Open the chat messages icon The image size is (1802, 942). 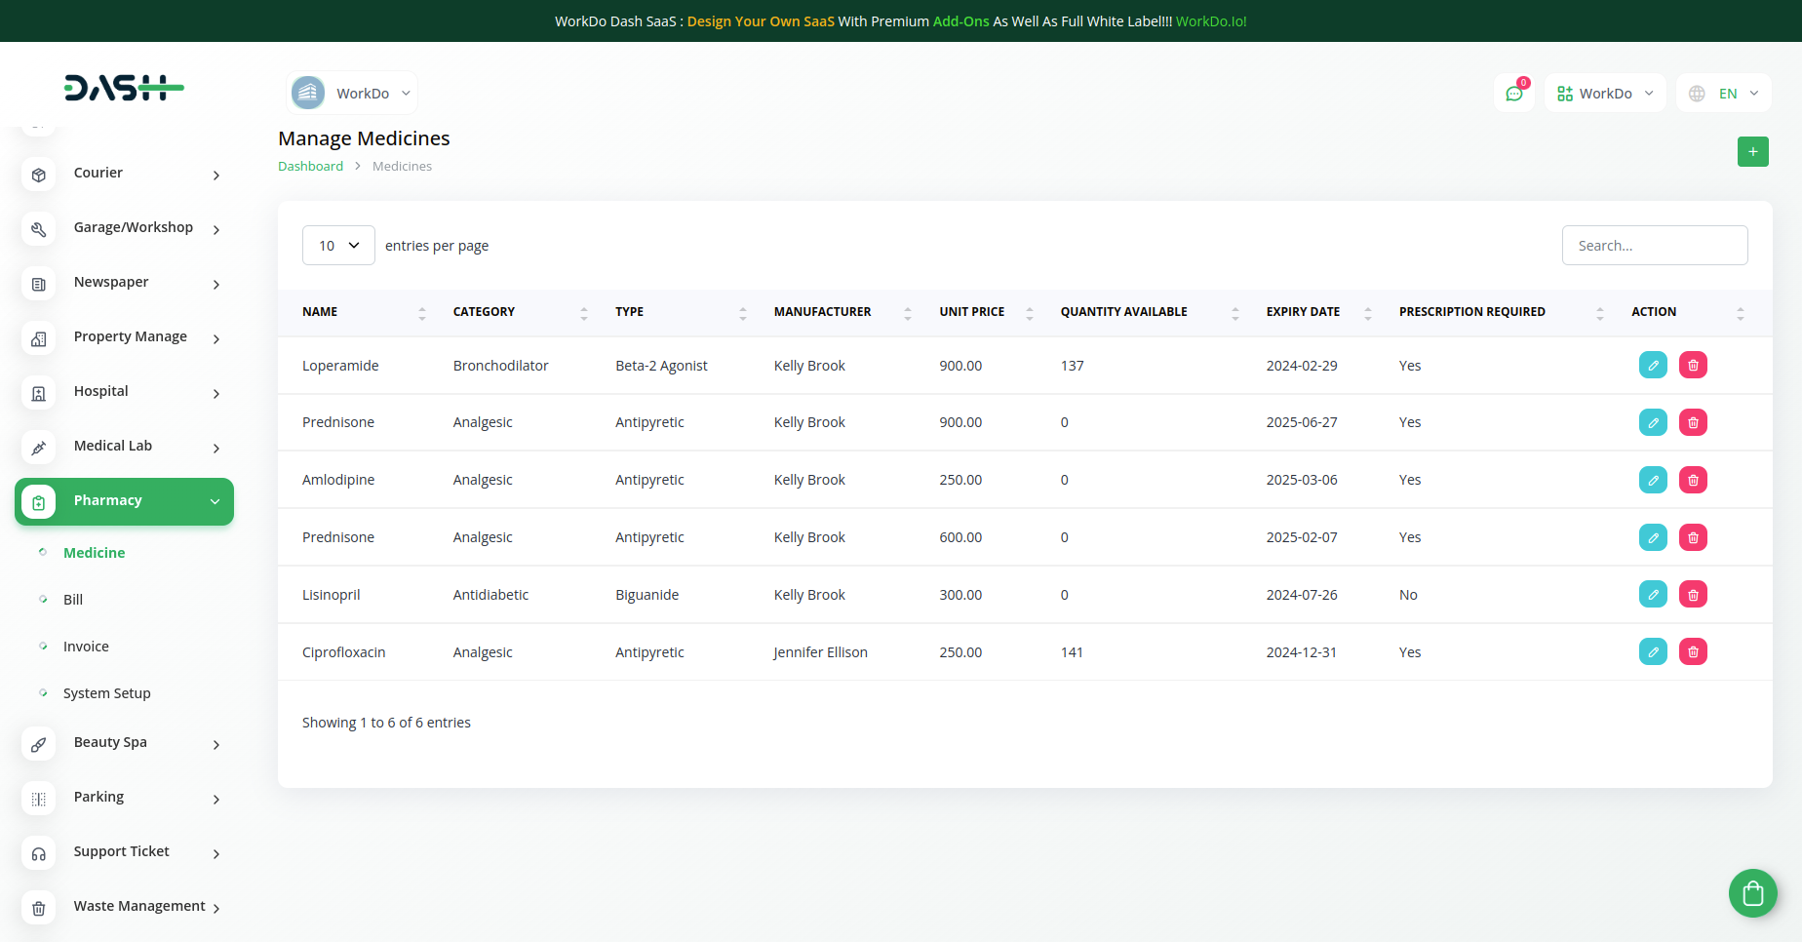1514,94
